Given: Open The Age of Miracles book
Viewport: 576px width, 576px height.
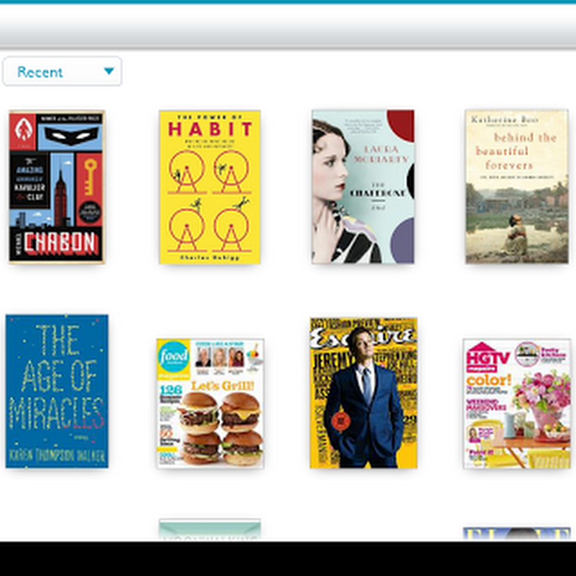Looking at the screenshot, I should [57, 391].
